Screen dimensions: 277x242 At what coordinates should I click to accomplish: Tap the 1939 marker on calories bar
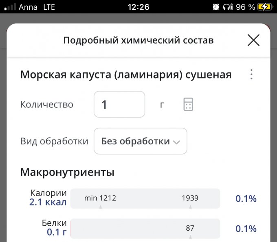(x=190, y=198)
